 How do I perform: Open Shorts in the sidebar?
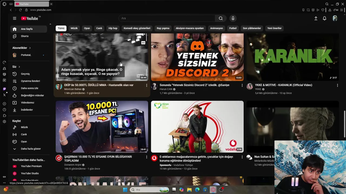29,36
